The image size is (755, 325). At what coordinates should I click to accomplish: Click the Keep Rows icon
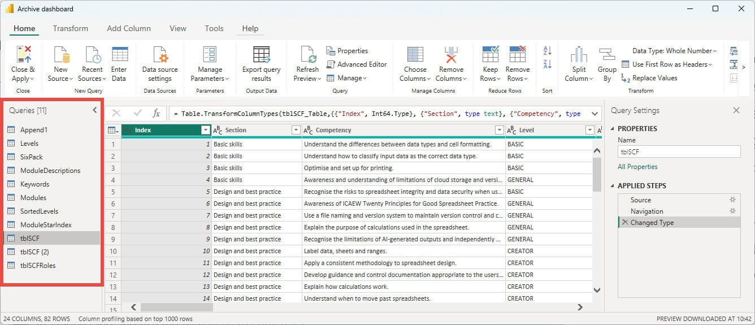tap(490, 55)
